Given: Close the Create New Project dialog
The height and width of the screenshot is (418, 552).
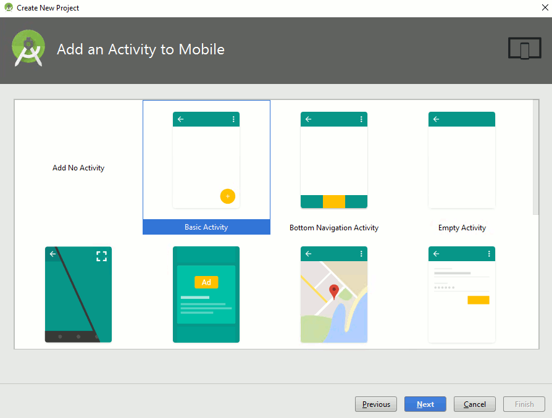Looking at the screenshot, I should coord(545,7).
